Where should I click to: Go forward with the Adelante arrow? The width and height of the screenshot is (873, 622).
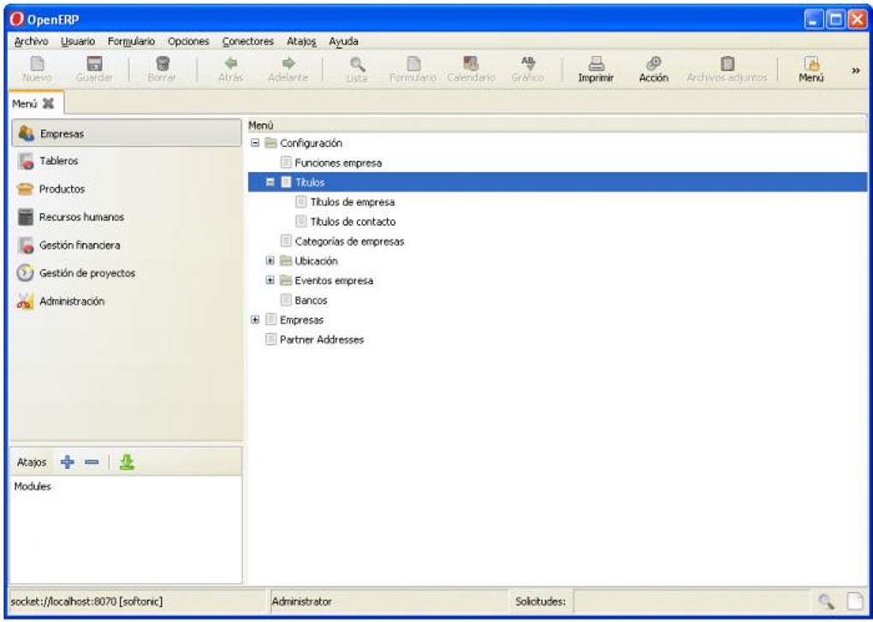point(288,63)
